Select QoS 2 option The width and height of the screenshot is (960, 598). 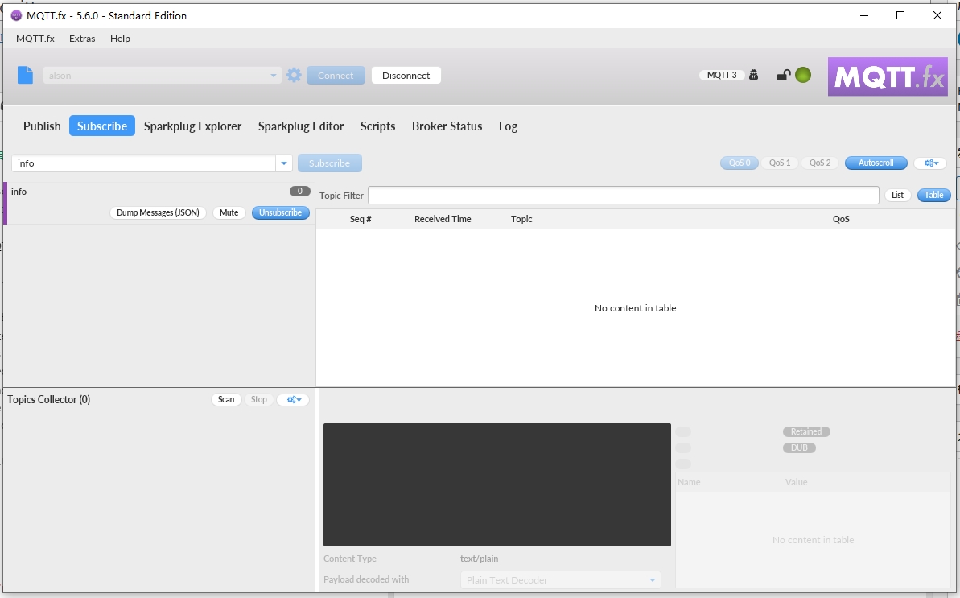[820, 163]
